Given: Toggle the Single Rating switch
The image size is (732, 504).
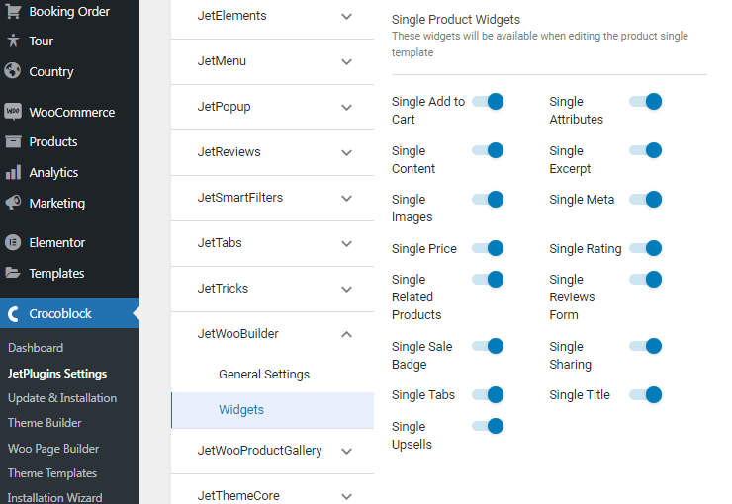Looking at the screenshot, I should 646,248.
